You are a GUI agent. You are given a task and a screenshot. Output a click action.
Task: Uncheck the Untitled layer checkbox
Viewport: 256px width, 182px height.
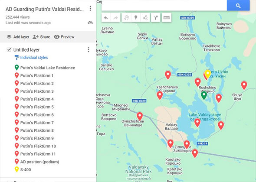[x=9, y=49]
